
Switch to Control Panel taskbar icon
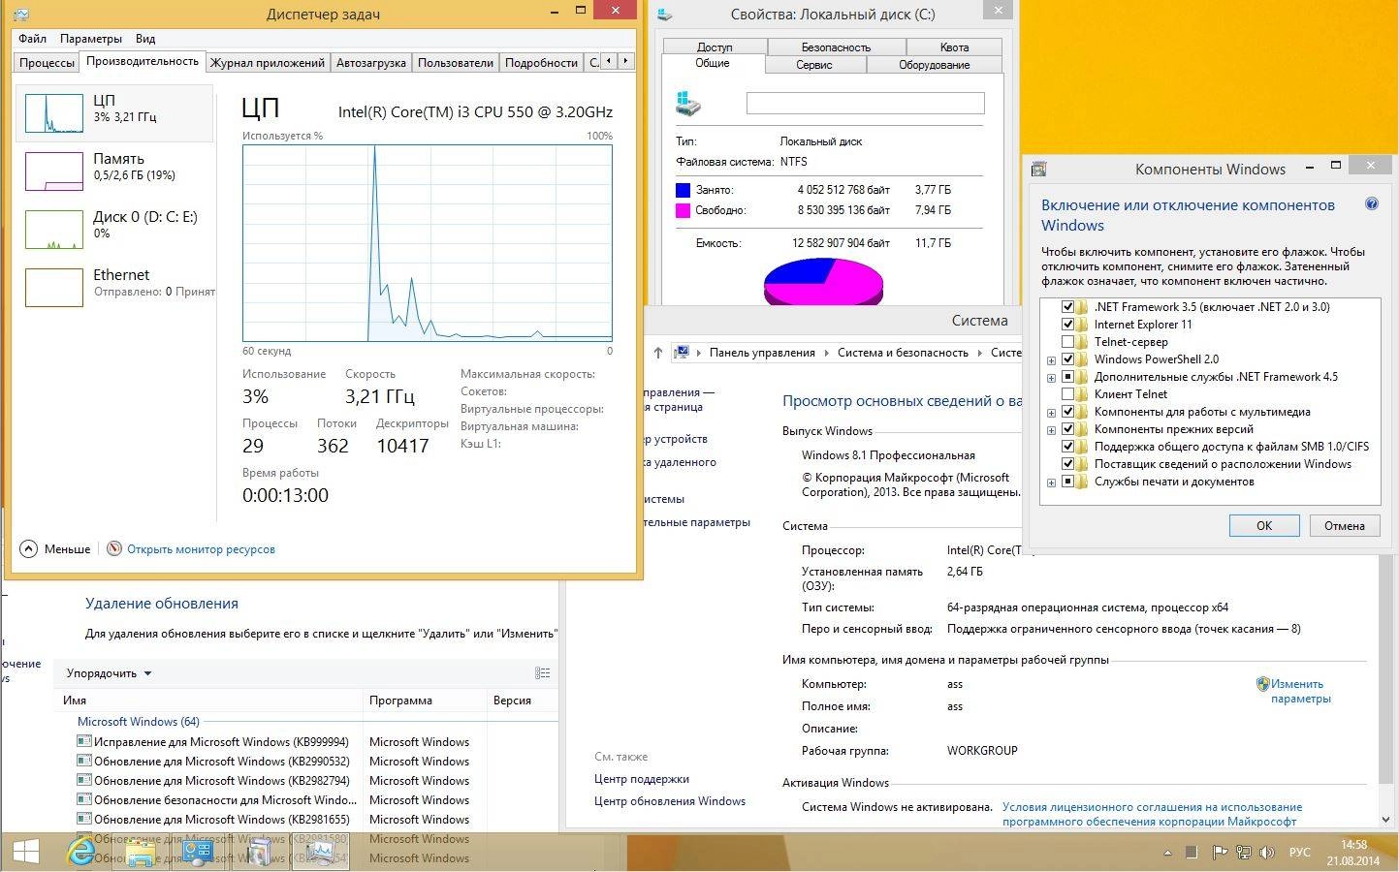200,853
